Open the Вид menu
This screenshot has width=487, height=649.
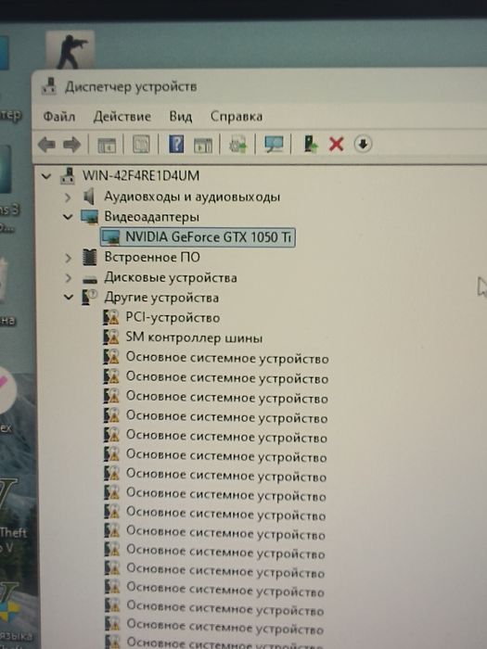pyautogui.click(x=181, y=116)
